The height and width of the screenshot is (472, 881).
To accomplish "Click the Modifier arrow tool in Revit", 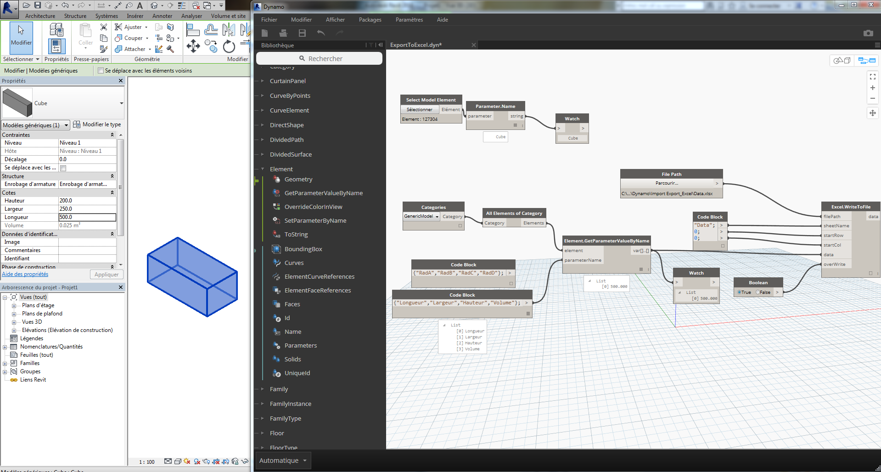I will [21, 35].
